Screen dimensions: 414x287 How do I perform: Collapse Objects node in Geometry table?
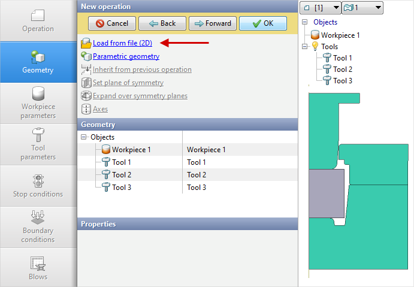point(83,137)
